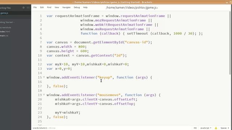Screen dimensions: 232x130
Task: Click offsetLeft on line 20
Action: click(x=125, y=99)
